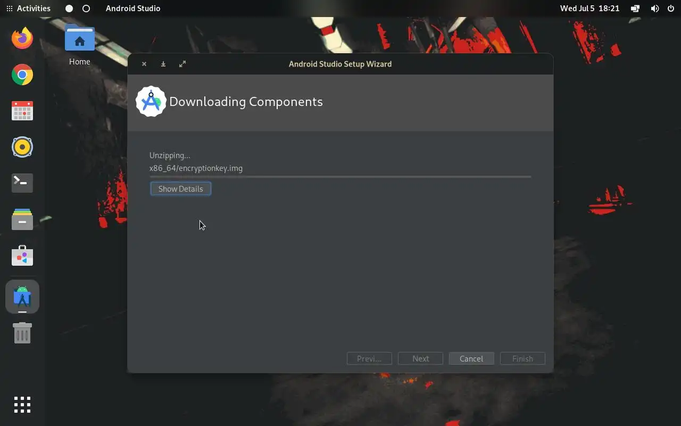
Task: Minimize the Setup Wizard window
Action: tap(163, 64)
